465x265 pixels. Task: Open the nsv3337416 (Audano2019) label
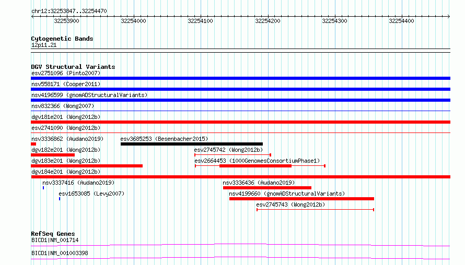pyautogui.click(x=78, y=183)
